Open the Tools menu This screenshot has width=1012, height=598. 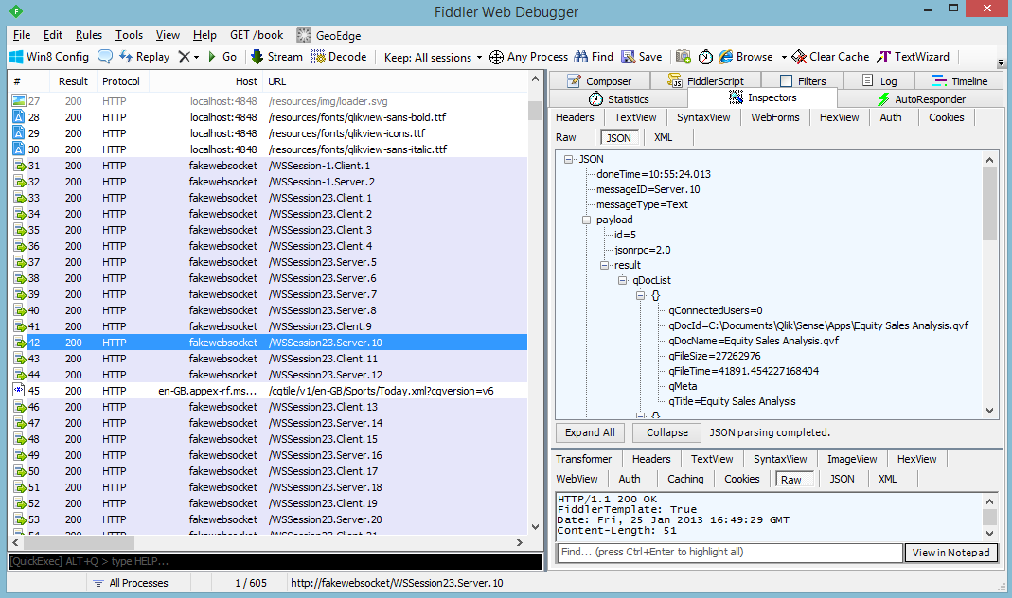(x=129, y=35)
